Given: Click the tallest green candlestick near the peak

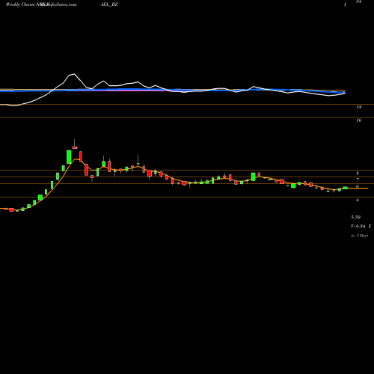Looking at the screenshot, I should click(69, 157).
